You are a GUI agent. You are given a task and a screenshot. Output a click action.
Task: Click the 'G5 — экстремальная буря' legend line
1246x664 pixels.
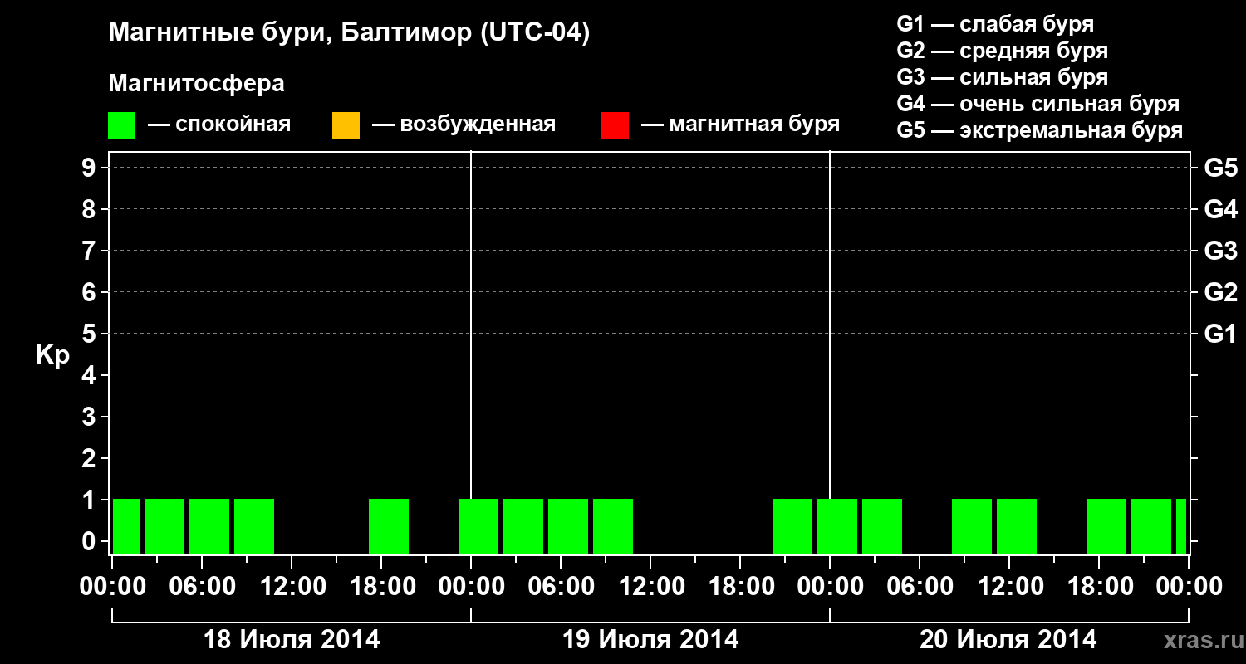[1040, 130]
